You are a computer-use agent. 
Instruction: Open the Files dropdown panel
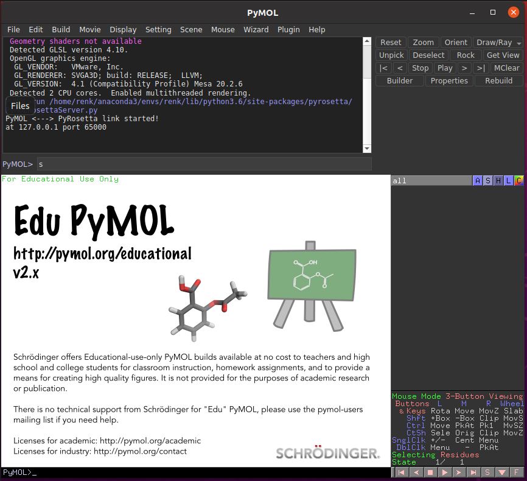(x=20, y=105)
